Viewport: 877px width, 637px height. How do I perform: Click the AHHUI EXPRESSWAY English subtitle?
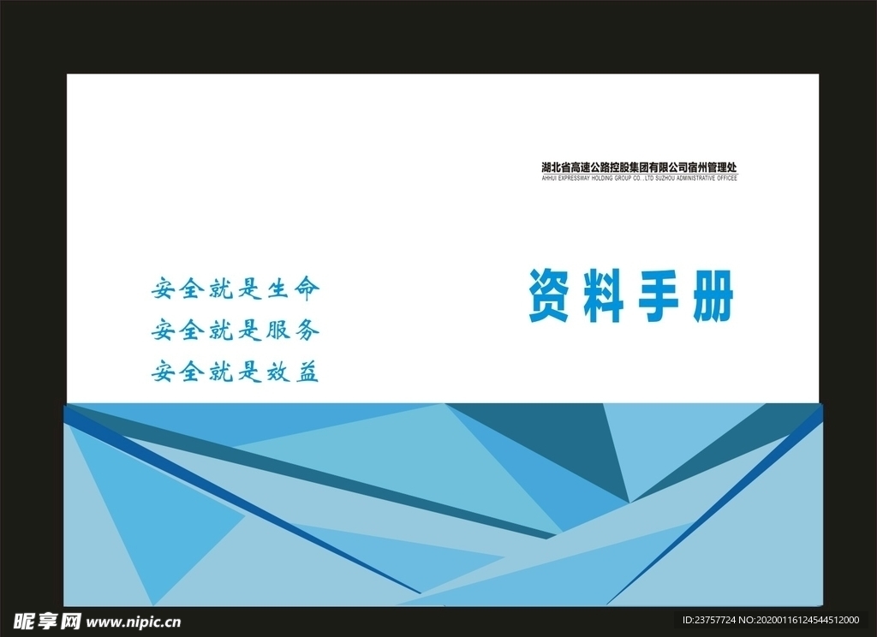[641, 180]
